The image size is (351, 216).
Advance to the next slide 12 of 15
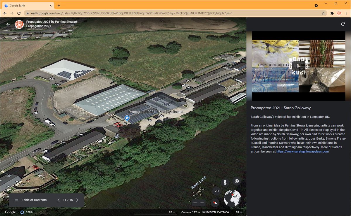(x=77, y=200)
